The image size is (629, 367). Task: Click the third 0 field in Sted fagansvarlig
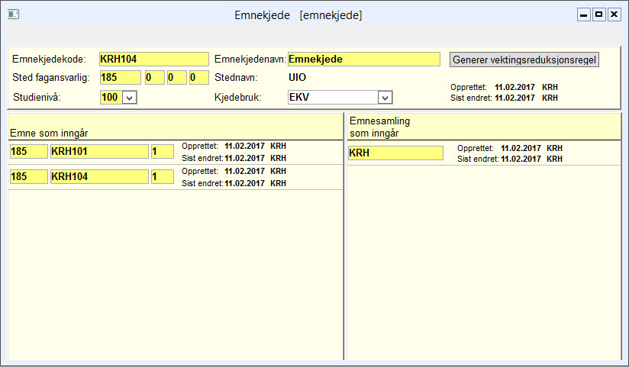coord(199,77)
